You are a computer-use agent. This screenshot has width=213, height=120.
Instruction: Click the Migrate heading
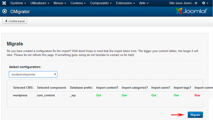click(15, 44)
